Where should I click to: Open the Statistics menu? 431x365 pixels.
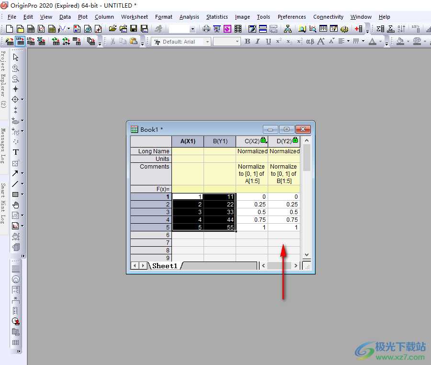[217, 17]
